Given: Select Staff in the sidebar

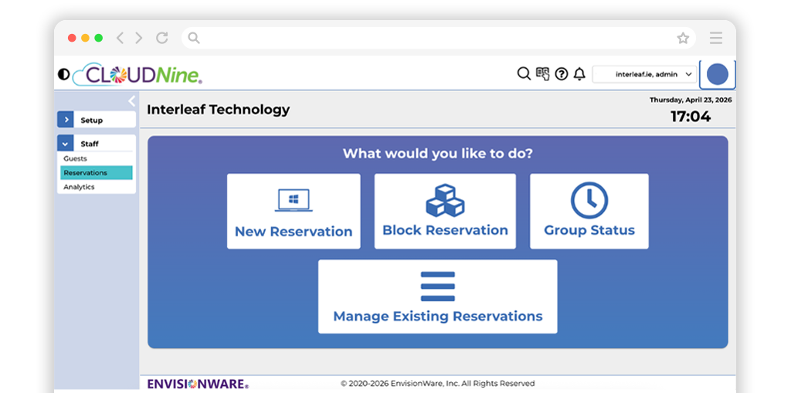Looking at the screenshot, I should (x=90, y=144).
